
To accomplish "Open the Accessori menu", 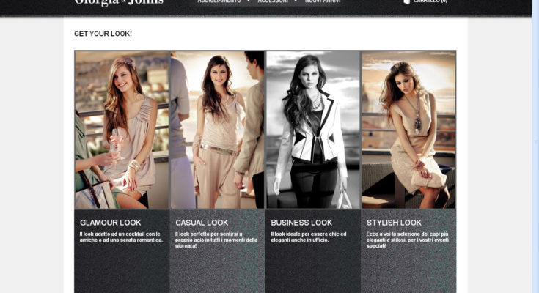I will [273, 2].
